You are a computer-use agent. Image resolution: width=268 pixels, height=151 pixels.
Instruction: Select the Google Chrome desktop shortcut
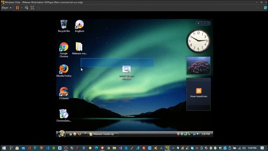coord(64,50)
